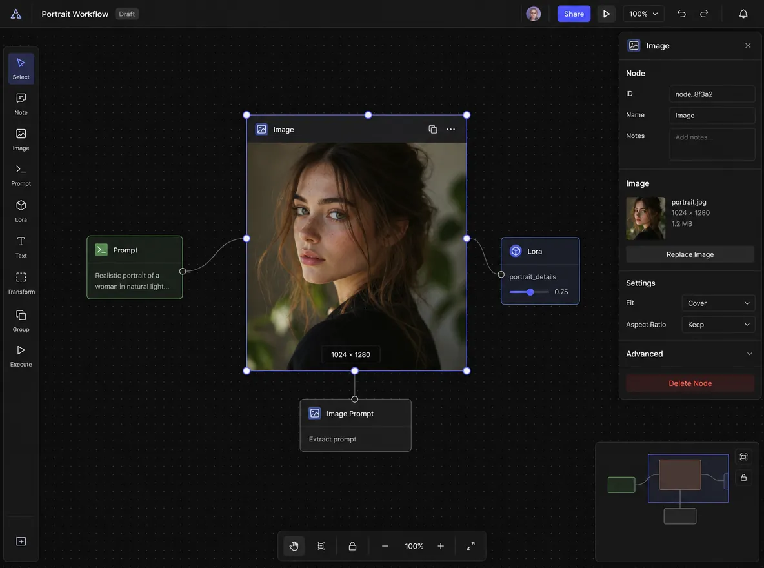The width and height of the screenshot is (764, 568).
Task: Click the Name input field
Action: point(712,115)
